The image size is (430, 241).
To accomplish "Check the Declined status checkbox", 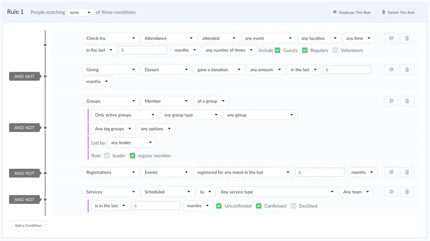I will coord(293,206).
